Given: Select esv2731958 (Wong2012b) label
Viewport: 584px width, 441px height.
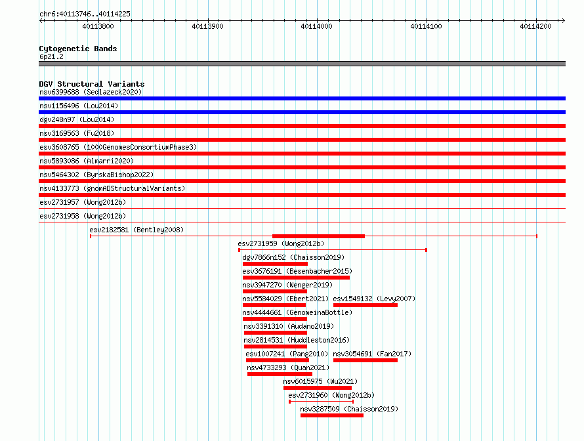Looking at the screenshot, I should [x=83, y=216].
